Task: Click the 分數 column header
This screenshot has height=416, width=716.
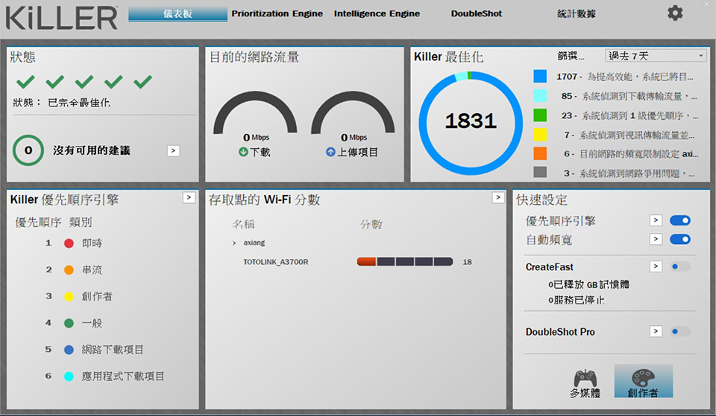Action: coord(371,224)
